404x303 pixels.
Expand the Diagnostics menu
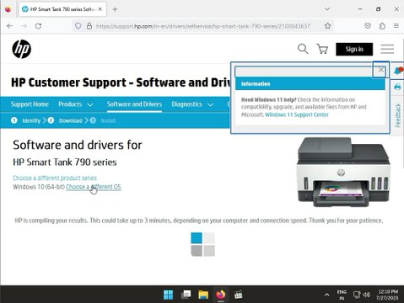[x=192, y=104]
